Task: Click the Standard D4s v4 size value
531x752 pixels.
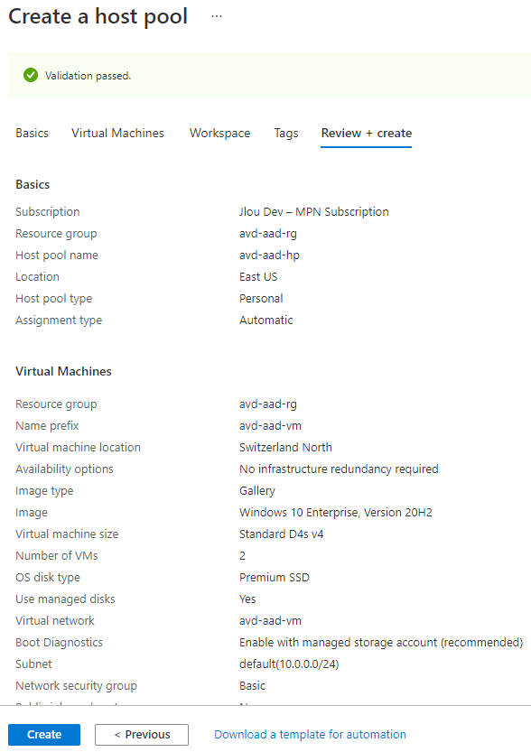Action: tap(281, 534)
